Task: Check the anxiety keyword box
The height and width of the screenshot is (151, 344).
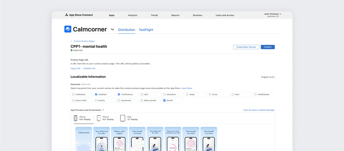Action: pyautogui.click(x=96, y=100)
